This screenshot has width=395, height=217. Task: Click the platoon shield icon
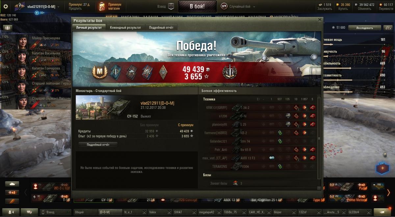171,6
